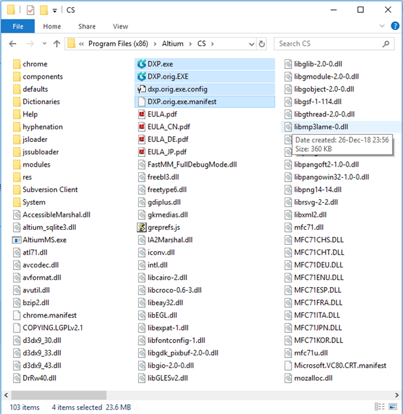Click CS in the breadcrumb path
The height and width of the screenshot is (414, 403).
click(x=202, y=44)
